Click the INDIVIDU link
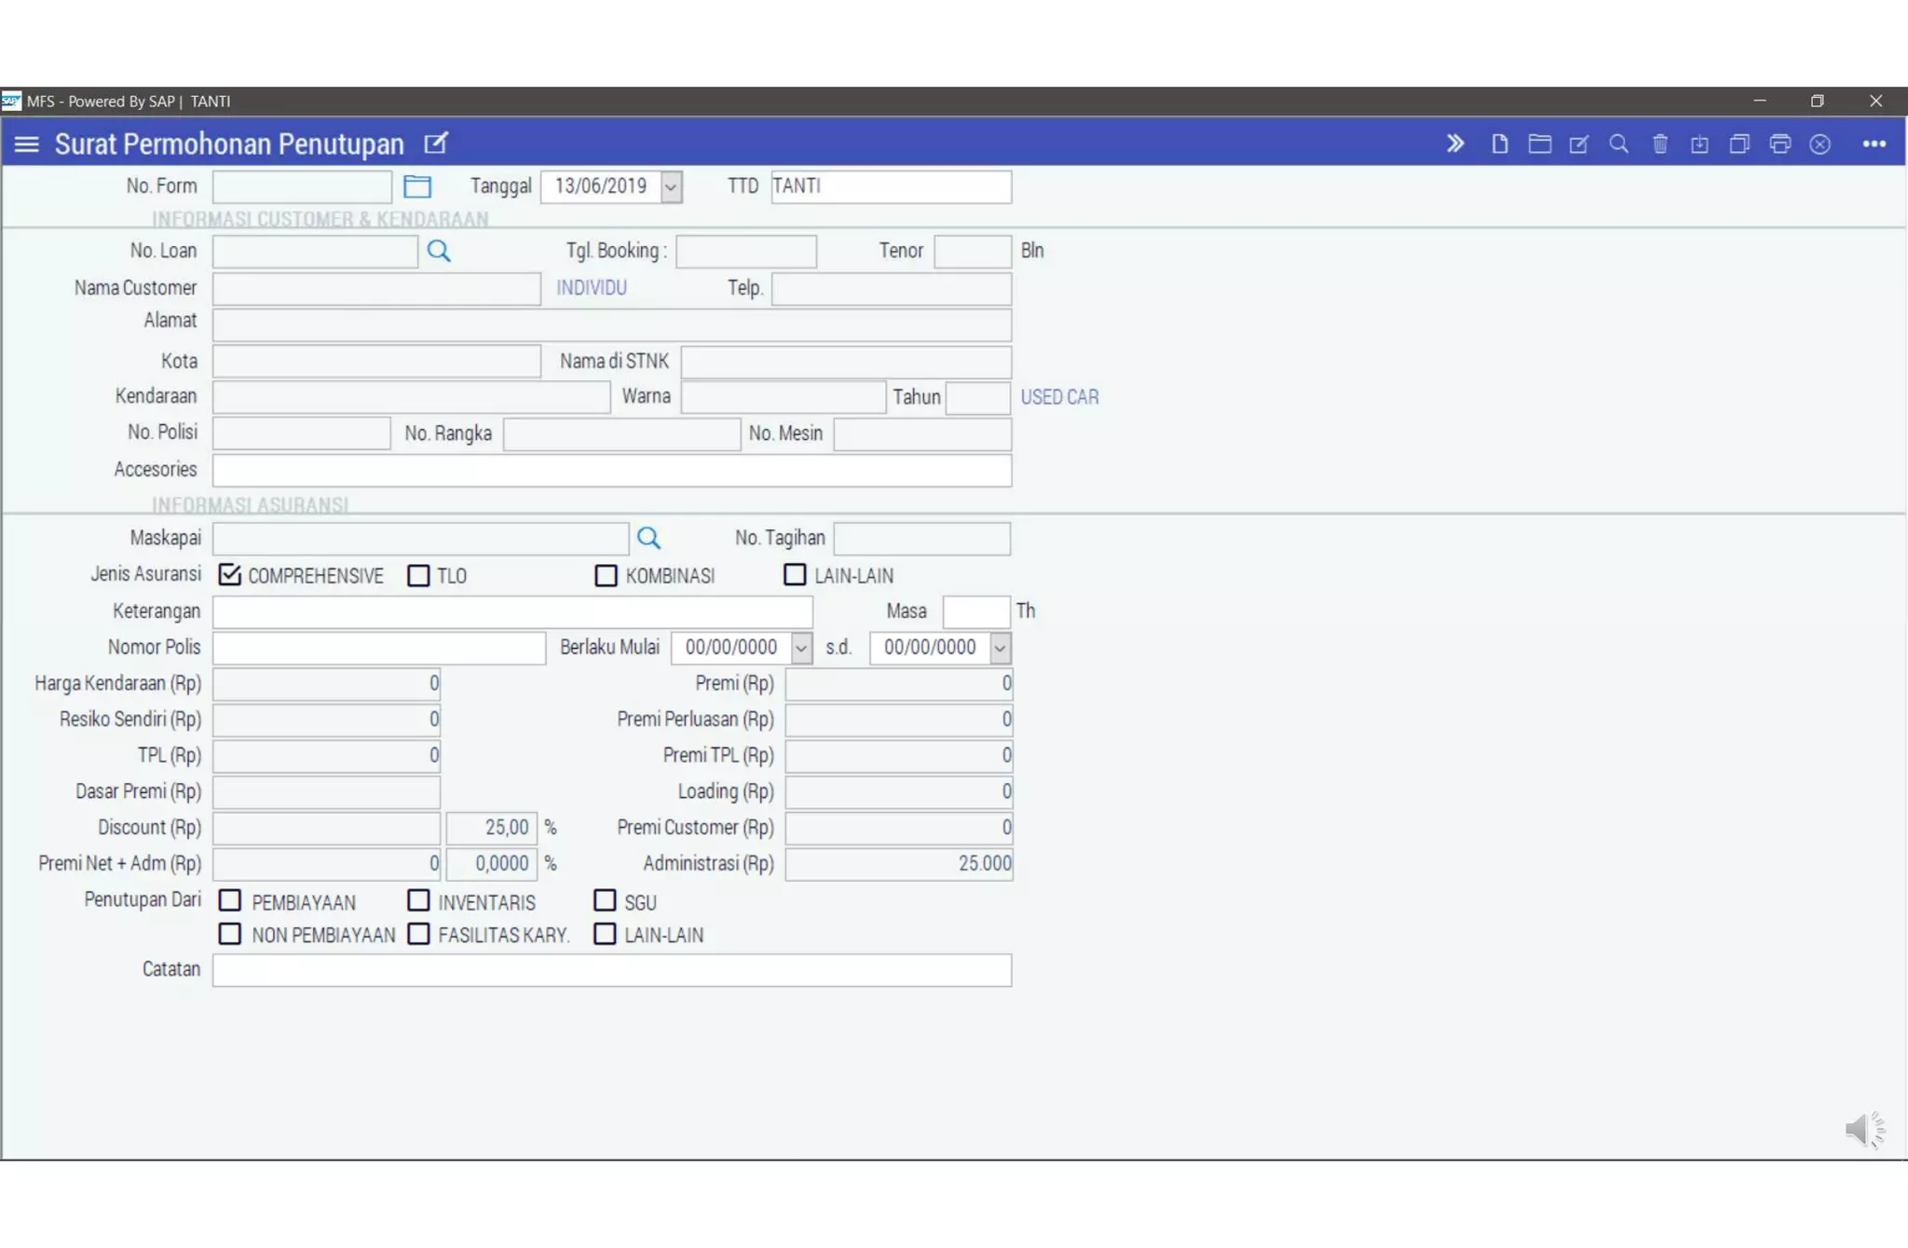The image size is (1908, 1248). (x=592, y=288)
